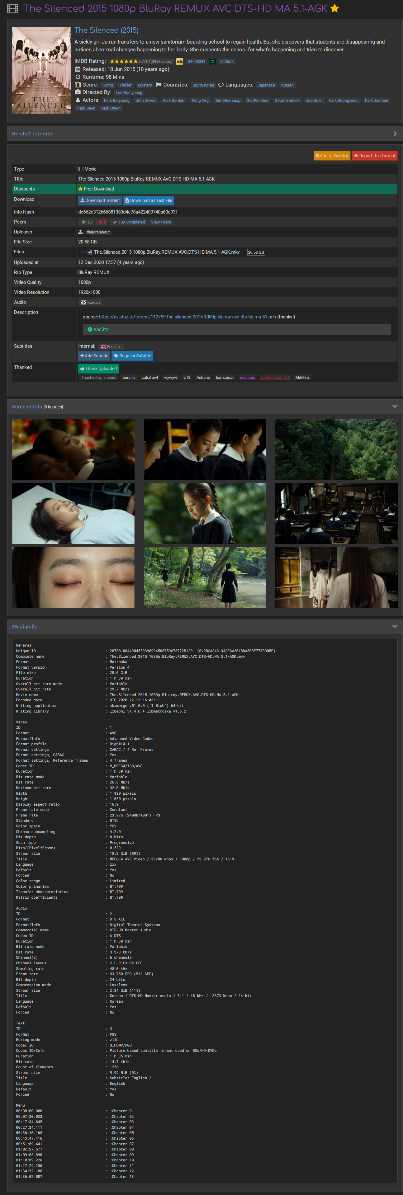
Task: Open director Lee Hae-young's page
Action: point(129,93)
